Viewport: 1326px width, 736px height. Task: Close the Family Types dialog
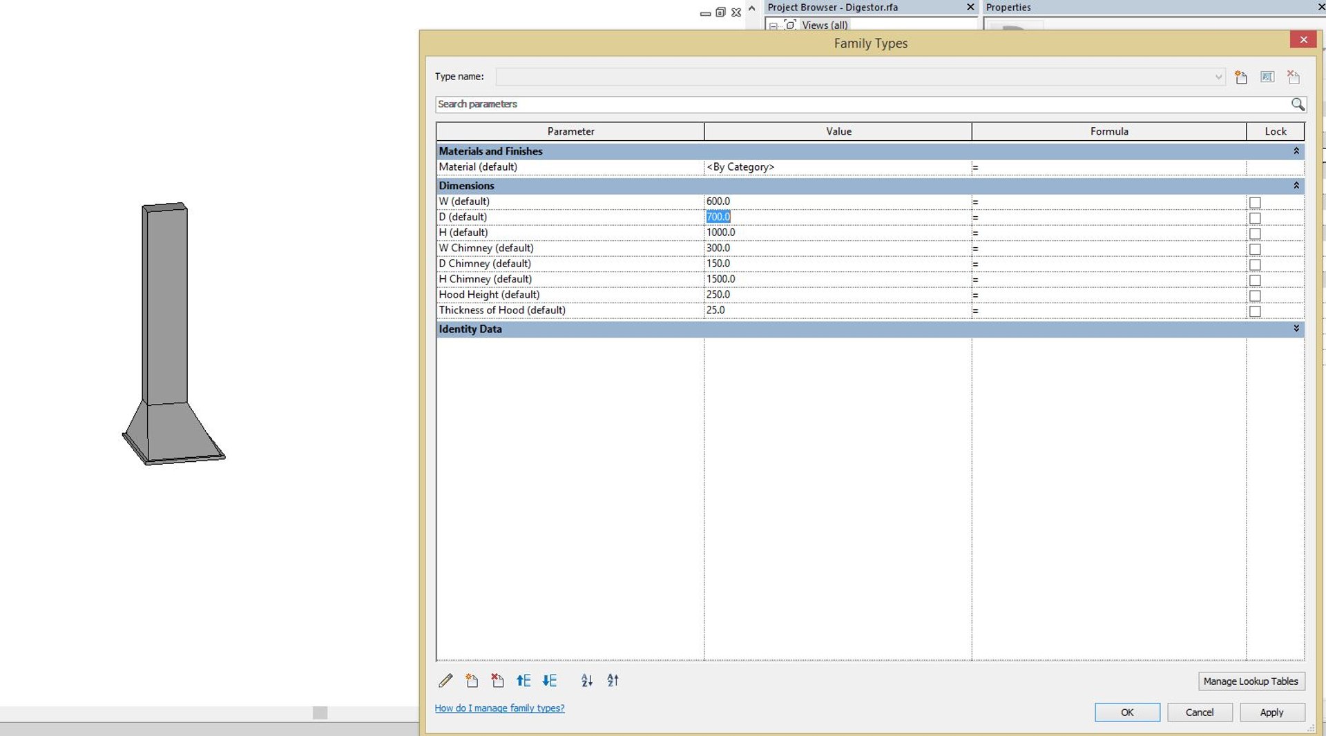[x=1303, y=40]
